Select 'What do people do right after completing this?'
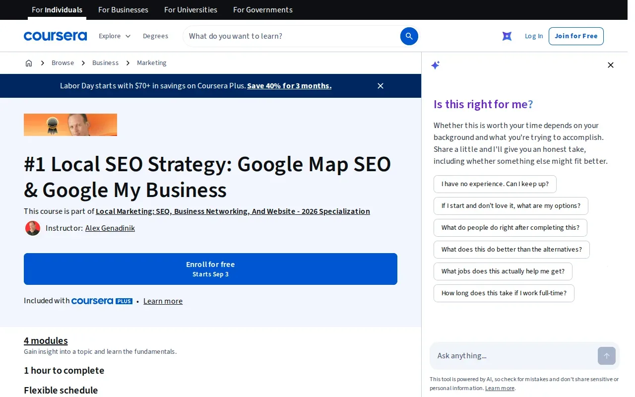Viewport: 635px width, 397px height. (x=510, y=228)
